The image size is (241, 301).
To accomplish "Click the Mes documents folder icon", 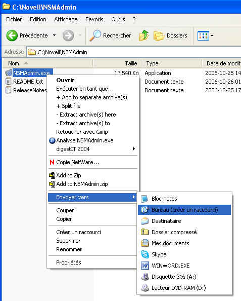I will pyautogui.click(x=144, y=243).
